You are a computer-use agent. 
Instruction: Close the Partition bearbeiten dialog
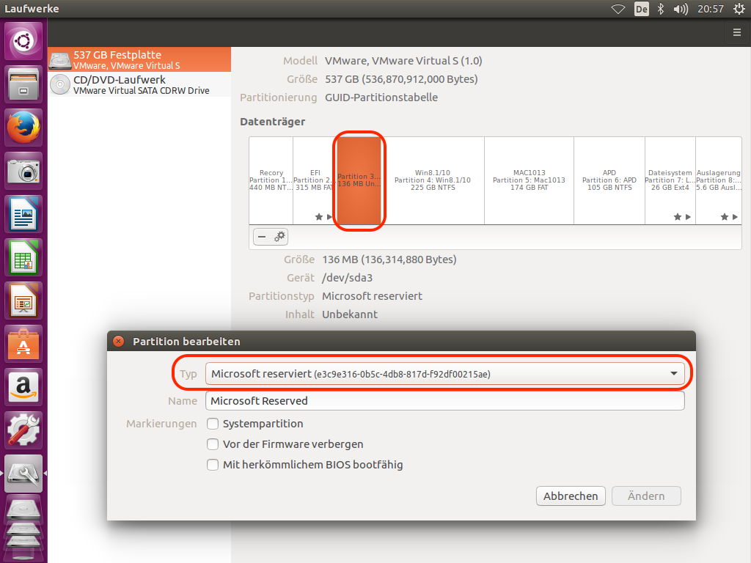click(118, 341)
